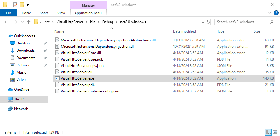Navigate to bin in the breadcrumb
The width and height of the screenshot is (280, 136).
(x=93, y=22)
